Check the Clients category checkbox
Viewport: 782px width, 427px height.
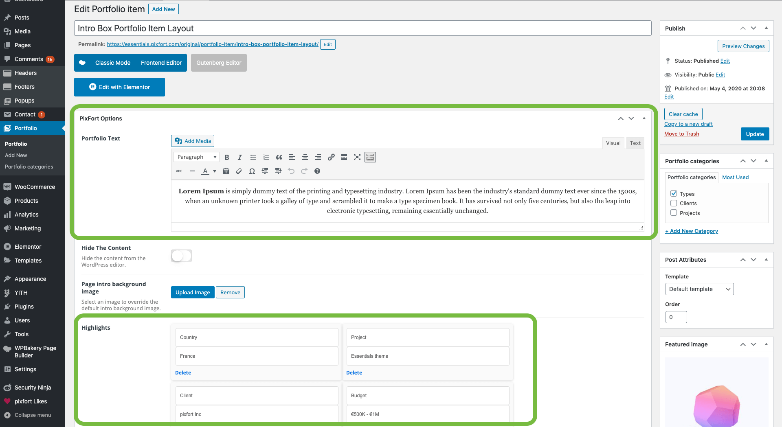(x=674, y=203)
